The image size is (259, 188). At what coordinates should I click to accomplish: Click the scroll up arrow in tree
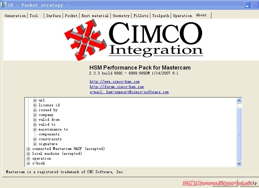tap(239, 101)
